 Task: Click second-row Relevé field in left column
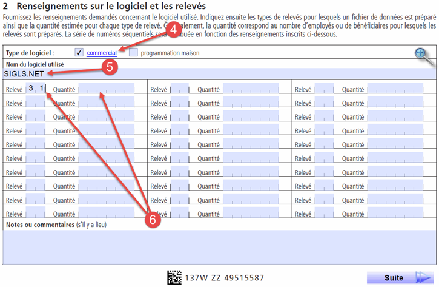(36, 103)
